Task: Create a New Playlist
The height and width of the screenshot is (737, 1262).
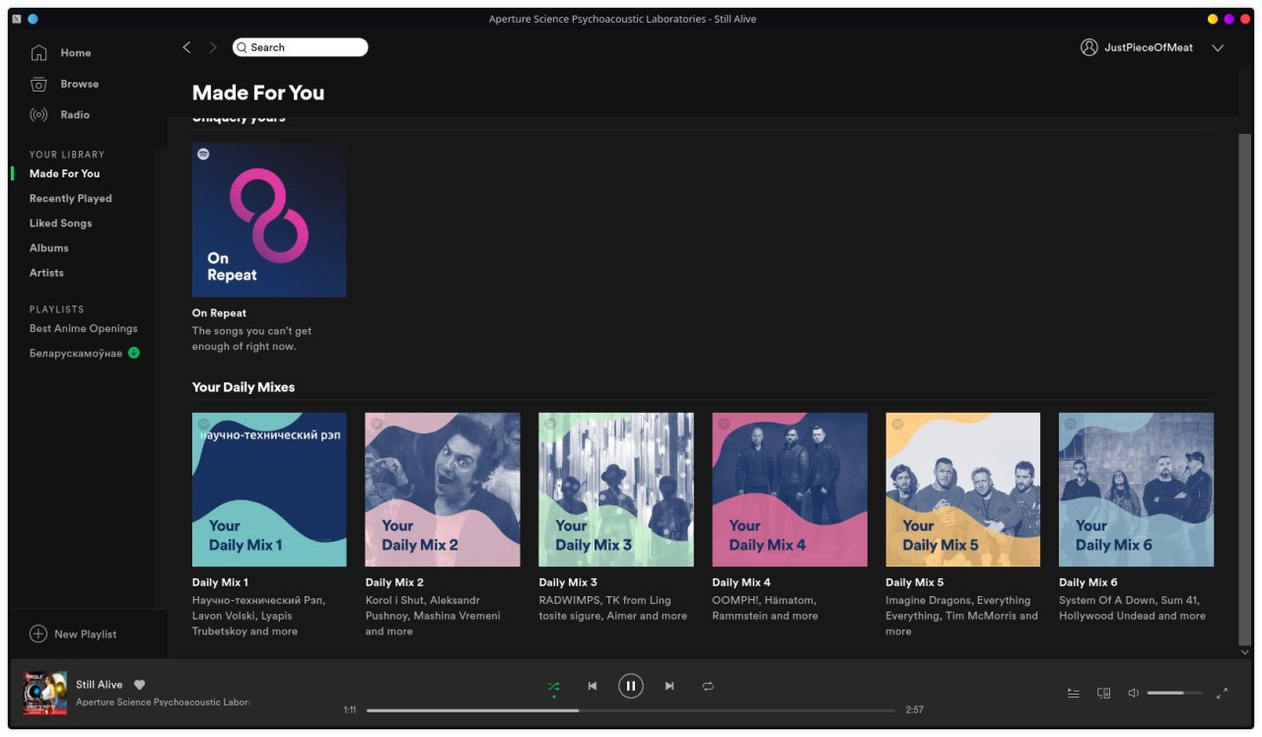Action: pos(86,634)
